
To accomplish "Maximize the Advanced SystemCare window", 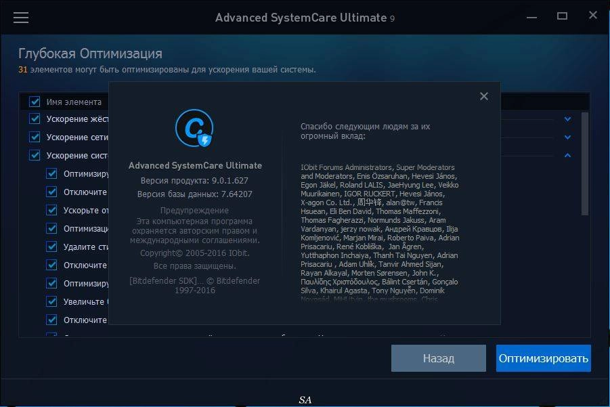I will [x=562, y=16].
